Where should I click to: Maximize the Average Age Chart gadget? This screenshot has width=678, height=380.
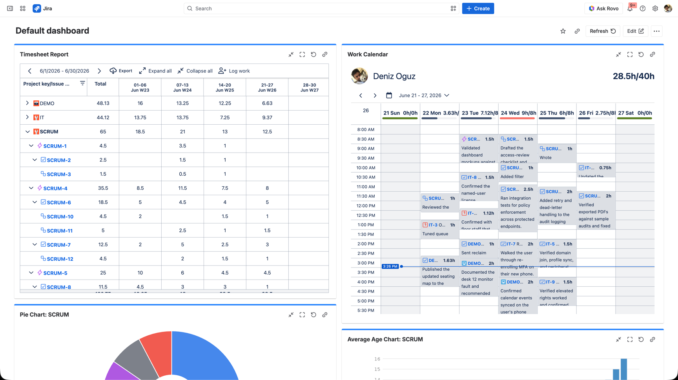coord(630,340)
